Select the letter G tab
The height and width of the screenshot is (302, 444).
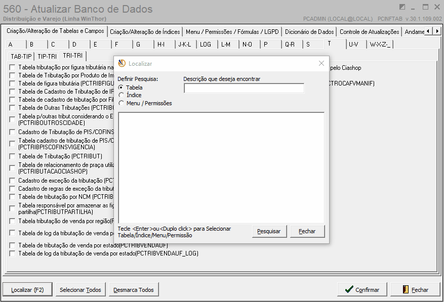(143, 45)
